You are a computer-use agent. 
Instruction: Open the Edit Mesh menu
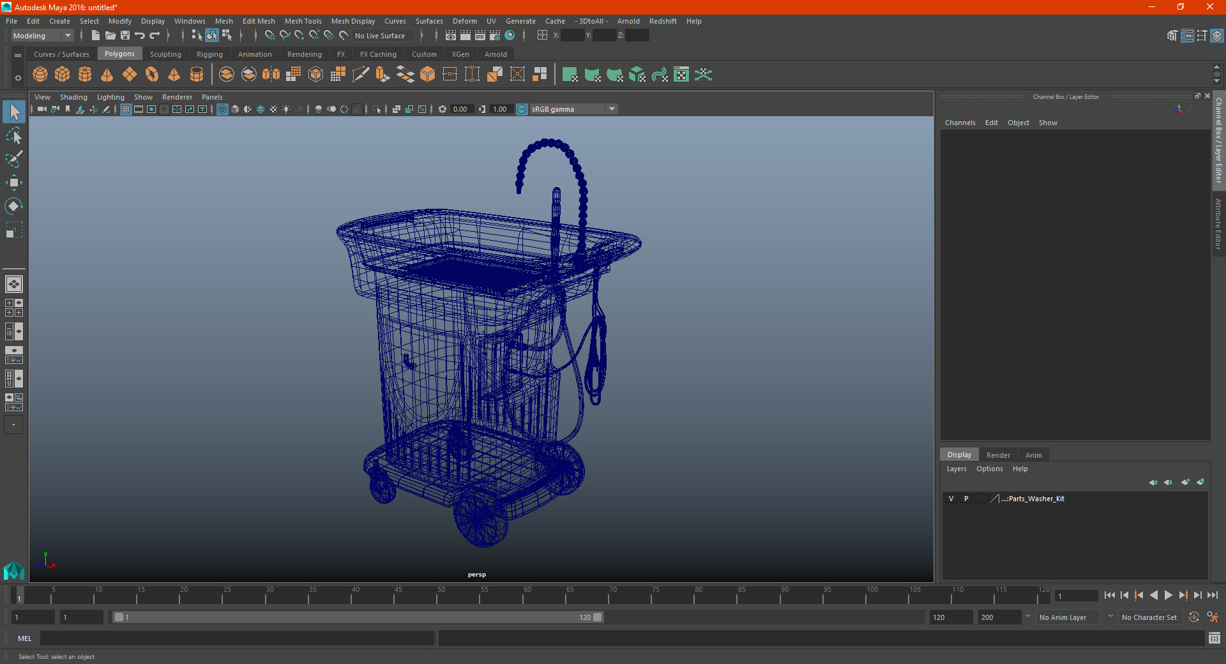pos(259,21)
